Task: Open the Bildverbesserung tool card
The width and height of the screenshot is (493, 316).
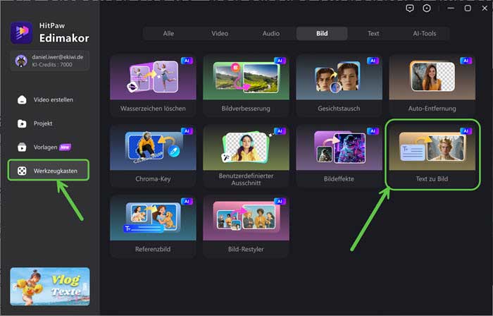Action: coord(245,87)
